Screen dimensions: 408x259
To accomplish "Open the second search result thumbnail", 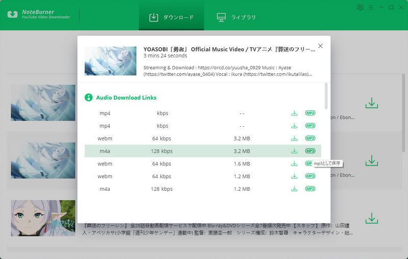I will click(43, 160).
